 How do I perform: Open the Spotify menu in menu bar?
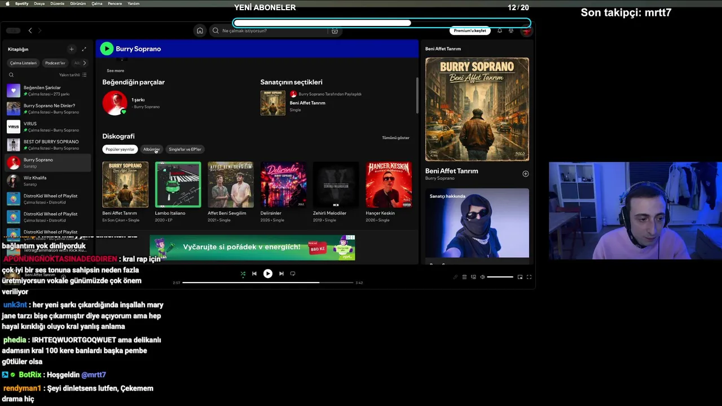21,3
